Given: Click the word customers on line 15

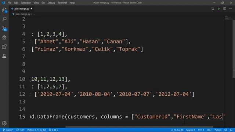Looking at the screenshot, I should coord(81,117).
